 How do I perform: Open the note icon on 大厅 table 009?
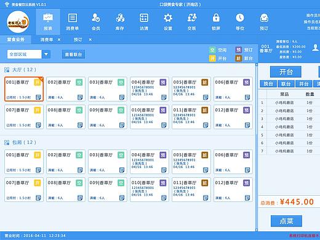(122, 125)
